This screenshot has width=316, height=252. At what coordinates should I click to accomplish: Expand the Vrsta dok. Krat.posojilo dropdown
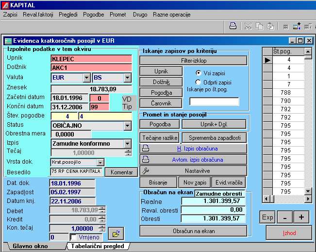point(100,162)
